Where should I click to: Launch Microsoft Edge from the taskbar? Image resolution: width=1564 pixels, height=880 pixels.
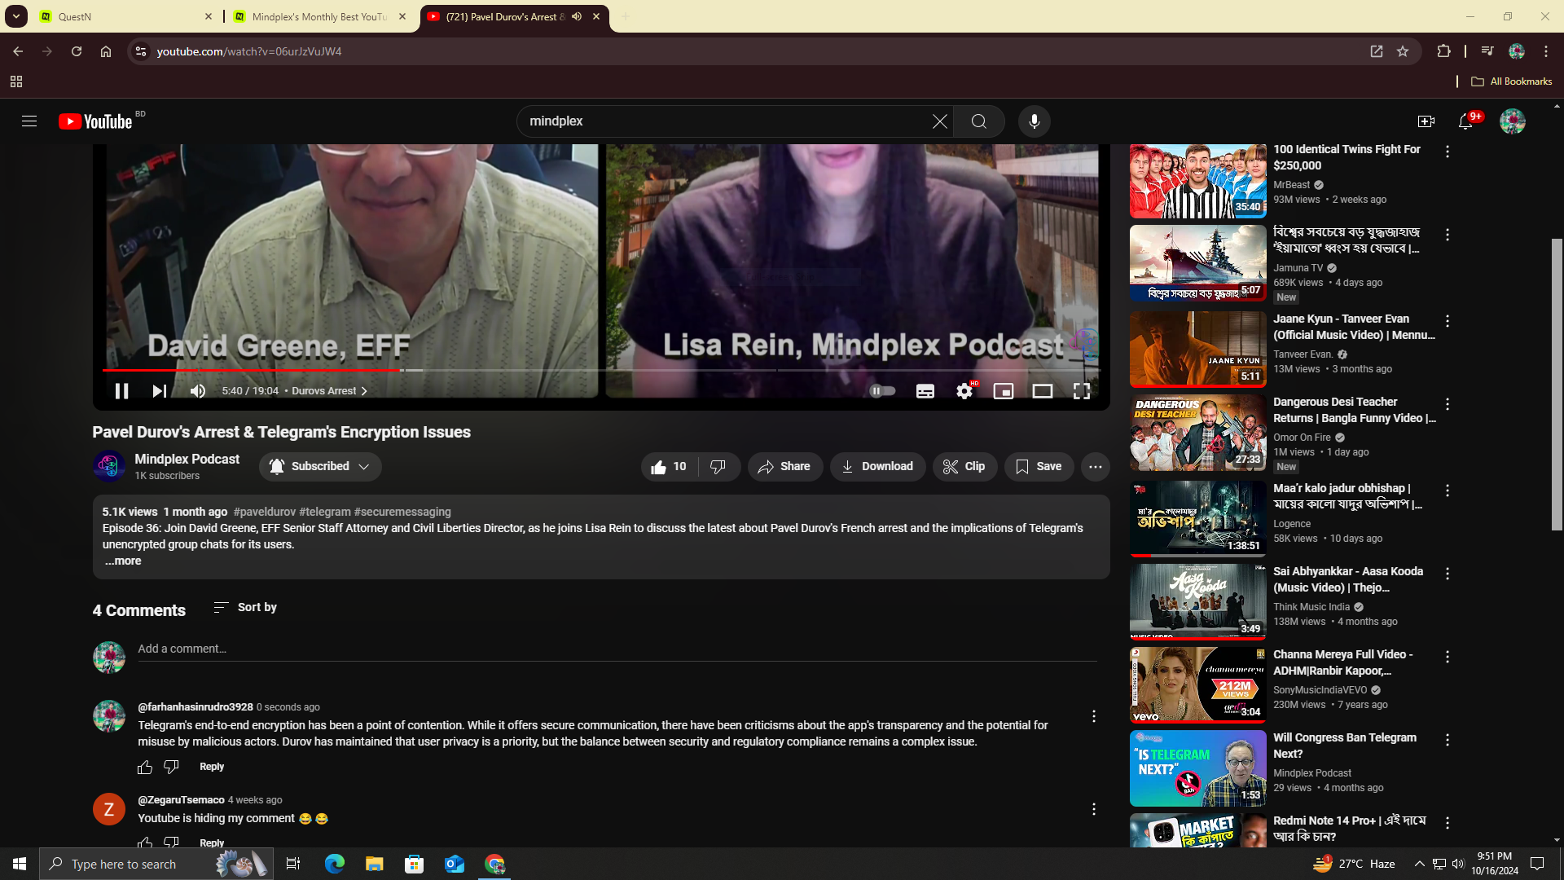point(334,864)
